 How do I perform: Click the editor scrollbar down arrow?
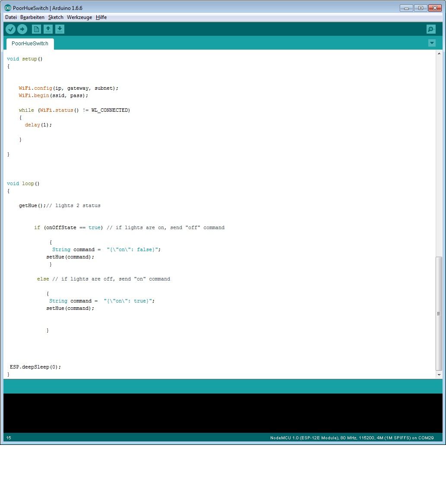tap(439, 375)
